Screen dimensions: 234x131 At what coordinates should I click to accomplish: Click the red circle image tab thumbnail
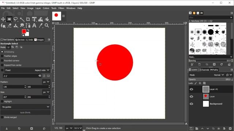pos(57,16)
